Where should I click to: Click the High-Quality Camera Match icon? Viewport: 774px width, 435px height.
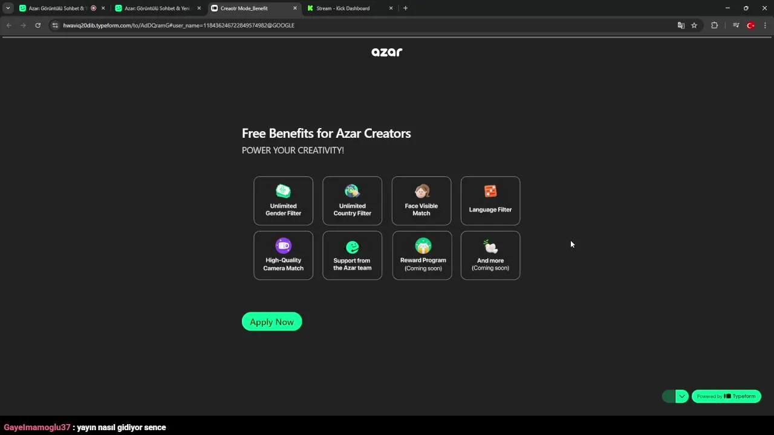coord(283,245)
